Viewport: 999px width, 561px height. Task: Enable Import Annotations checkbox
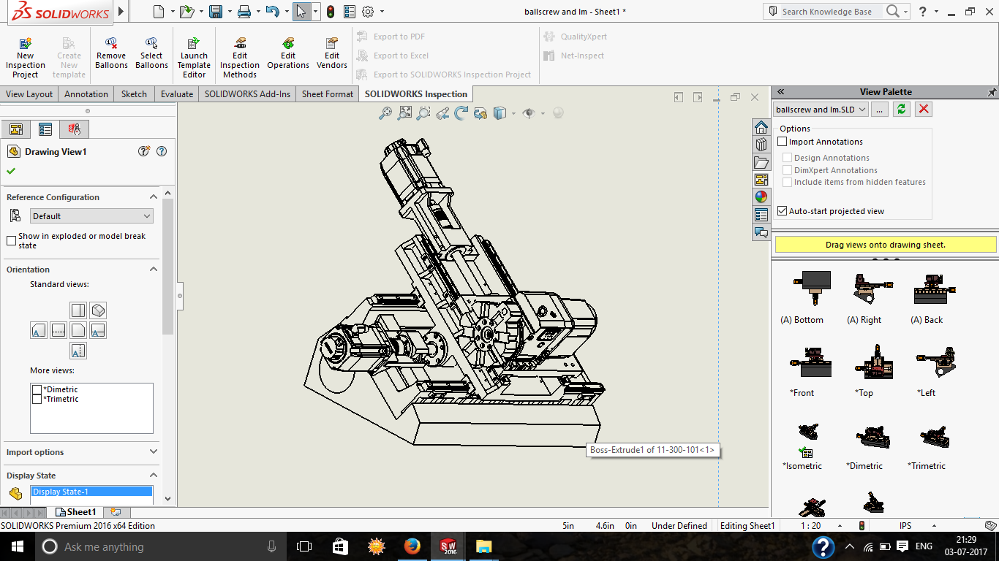coord(783,142)
